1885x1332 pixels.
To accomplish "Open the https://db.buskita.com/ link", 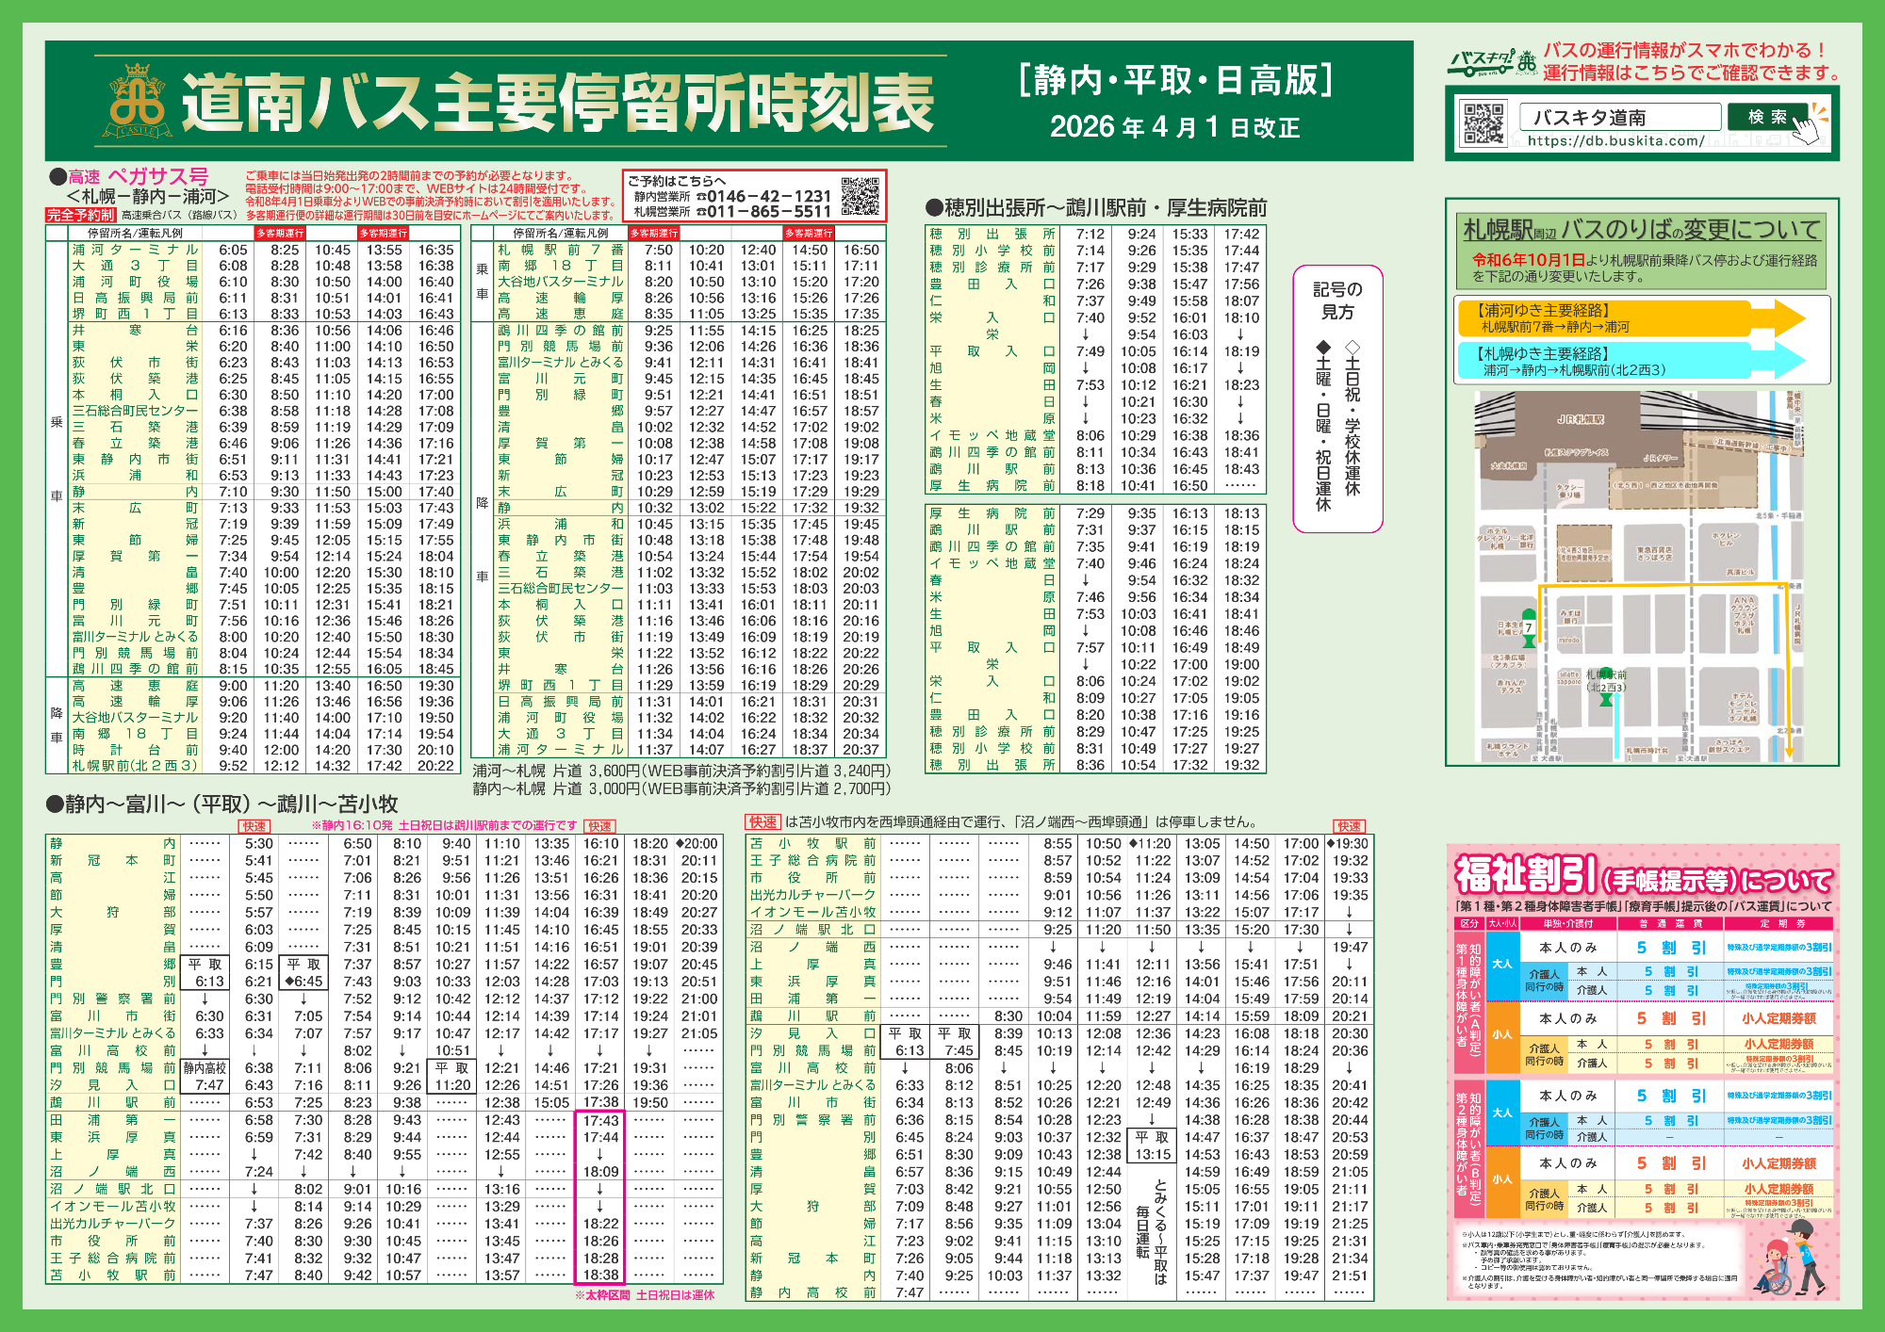I will click(1615, 141).
